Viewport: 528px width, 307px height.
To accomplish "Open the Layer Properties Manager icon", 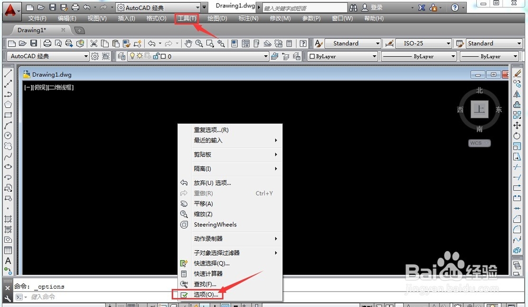I will click(121, 56).
